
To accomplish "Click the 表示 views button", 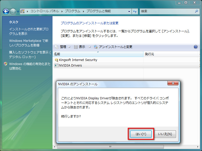I will [x=80, y=47].
